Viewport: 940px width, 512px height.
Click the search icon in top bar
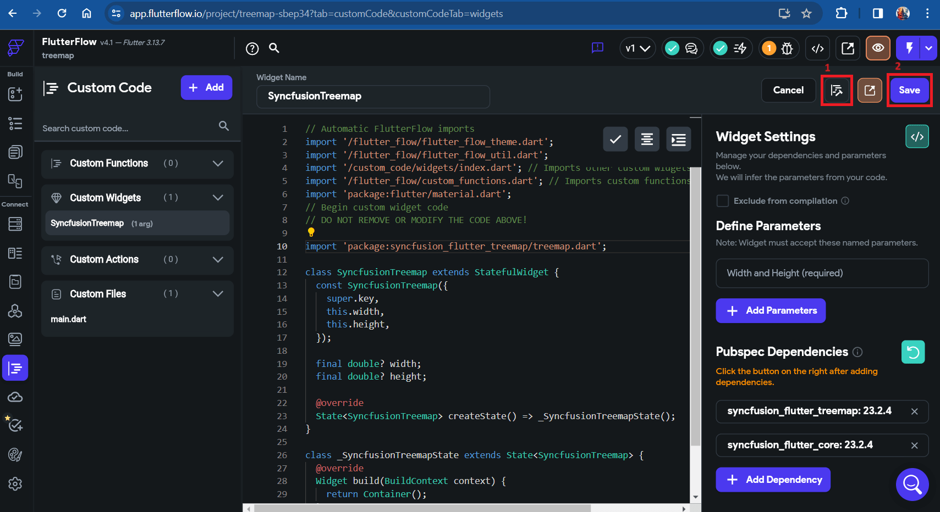(274, 48)
